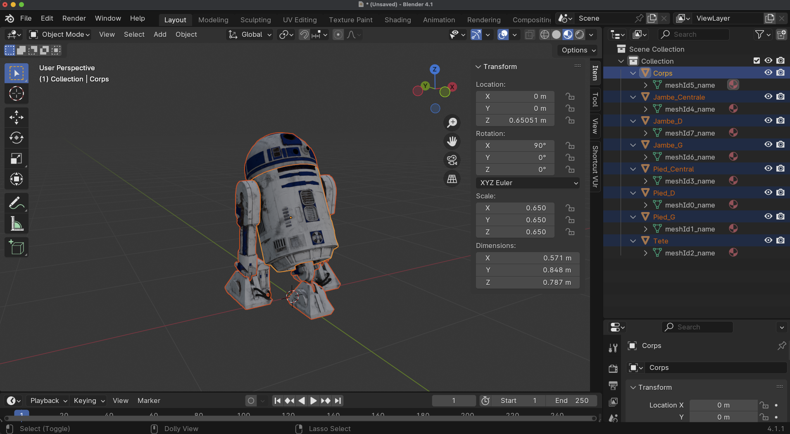This screenshot has height=434, width=790.
Task: Choose the Move tool in toolbar
Action: point(17,117)
